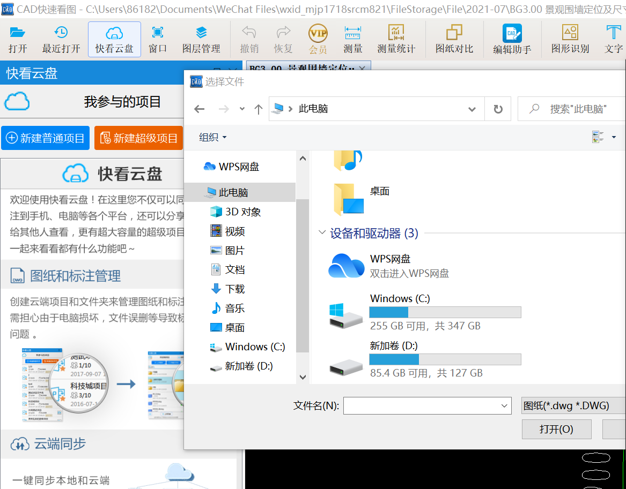Refresh the file dialog location
This screenshot has height=489, width=626.
click(x=498, y=109)
